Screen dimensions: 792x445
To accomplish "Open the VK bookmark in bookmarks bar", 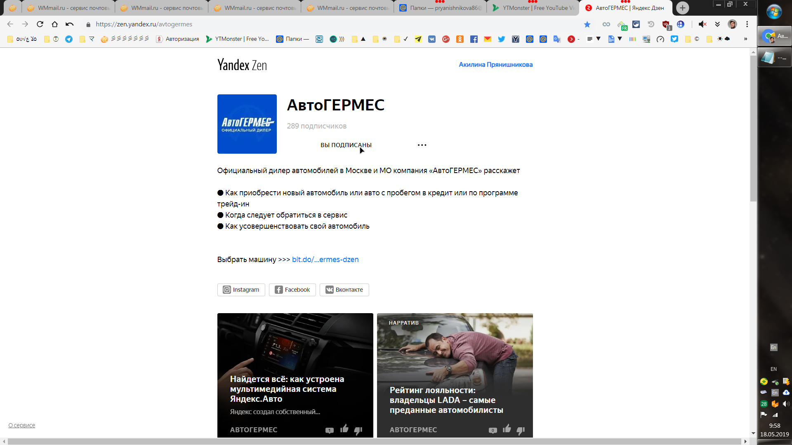I will 432,39.
